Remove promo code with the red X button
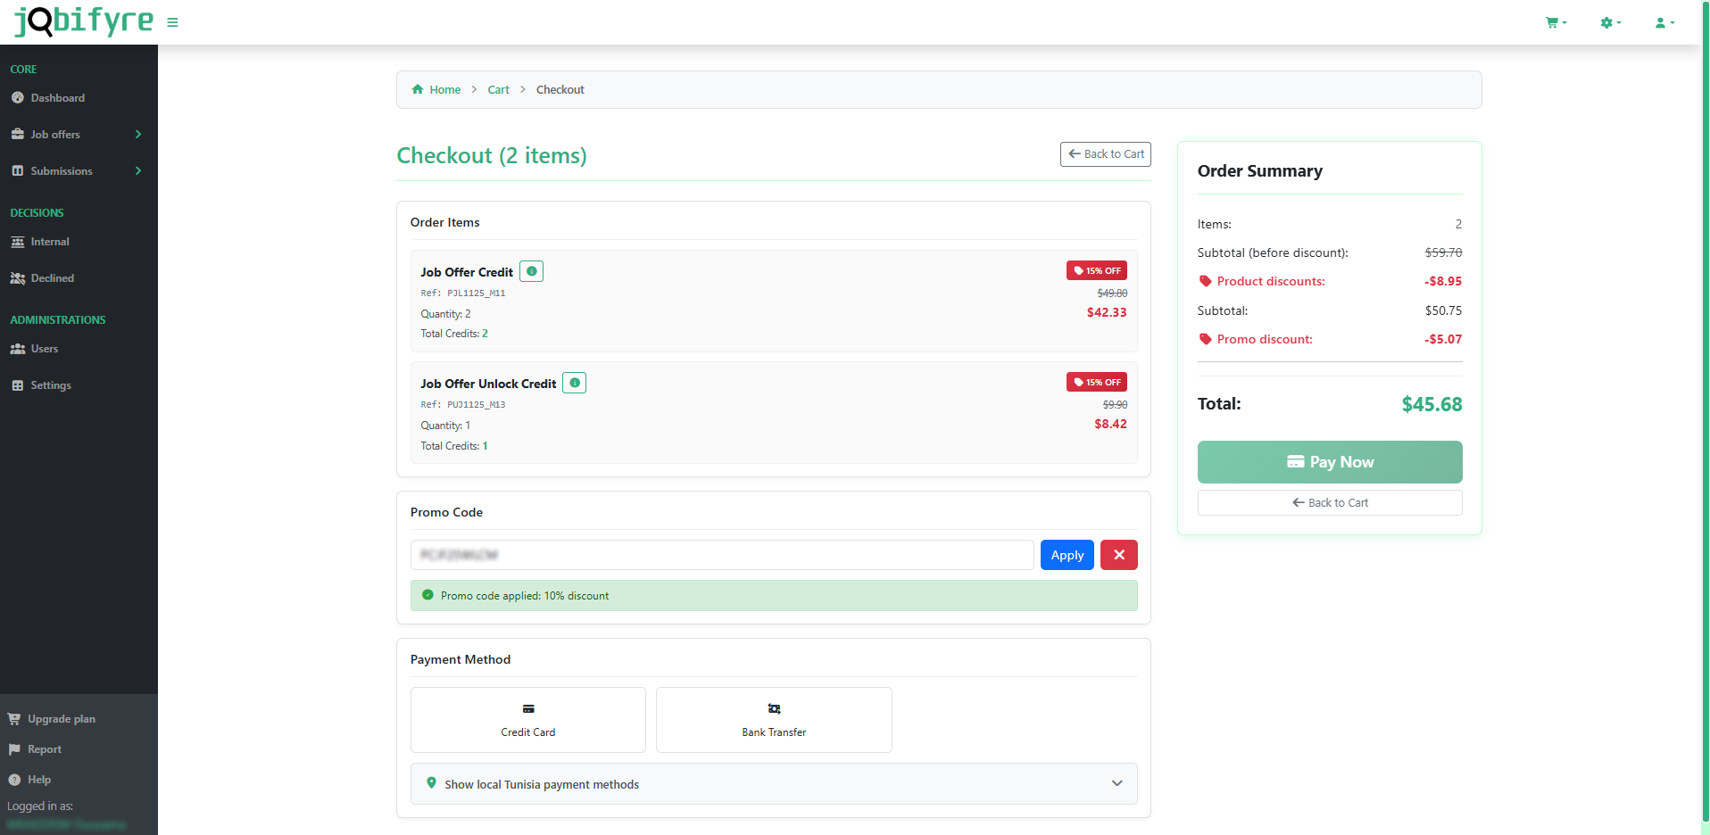This screenshot has width=1710, height=835. [1118, 555]
